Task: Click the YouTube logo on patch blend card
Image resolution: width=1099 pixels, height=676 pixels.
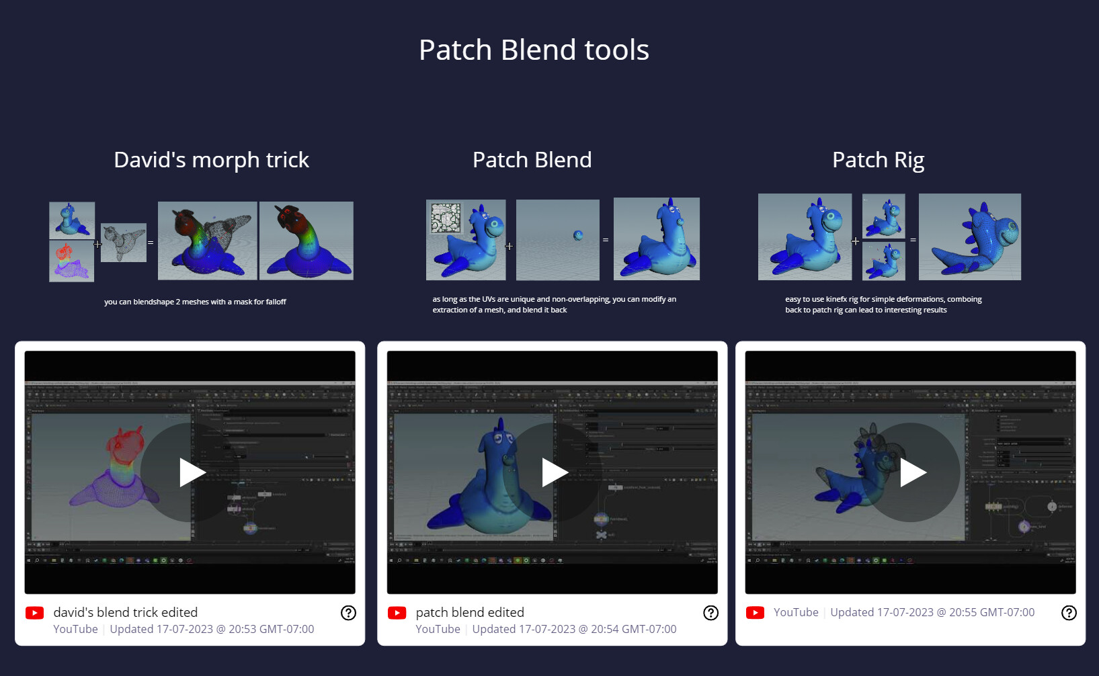Action: point(397,612)
